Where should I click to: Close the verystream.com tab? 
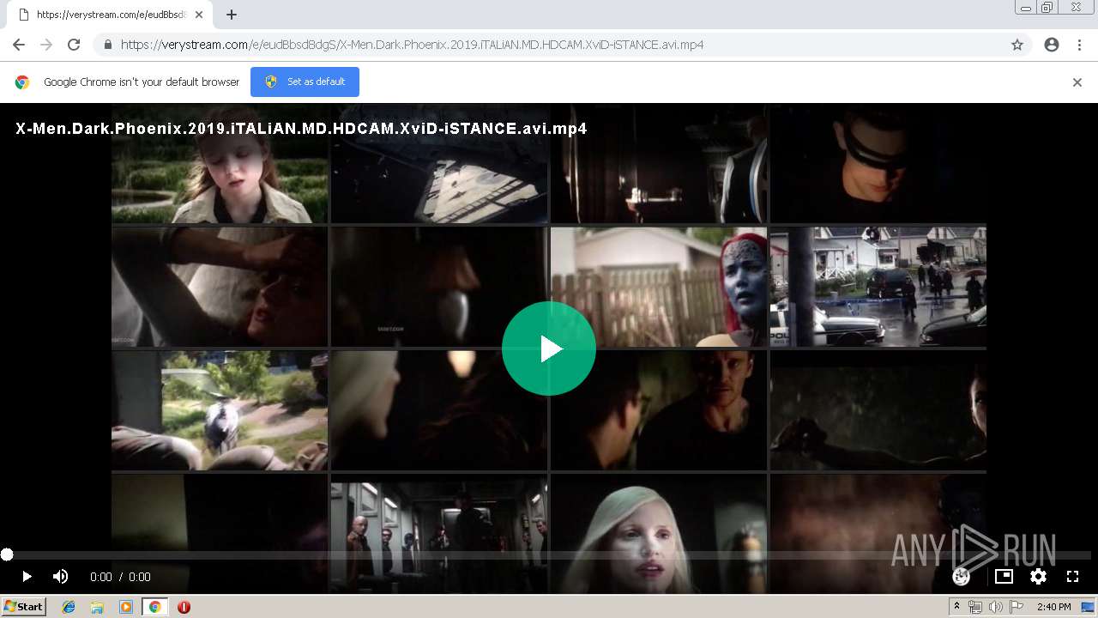[200, 15]
